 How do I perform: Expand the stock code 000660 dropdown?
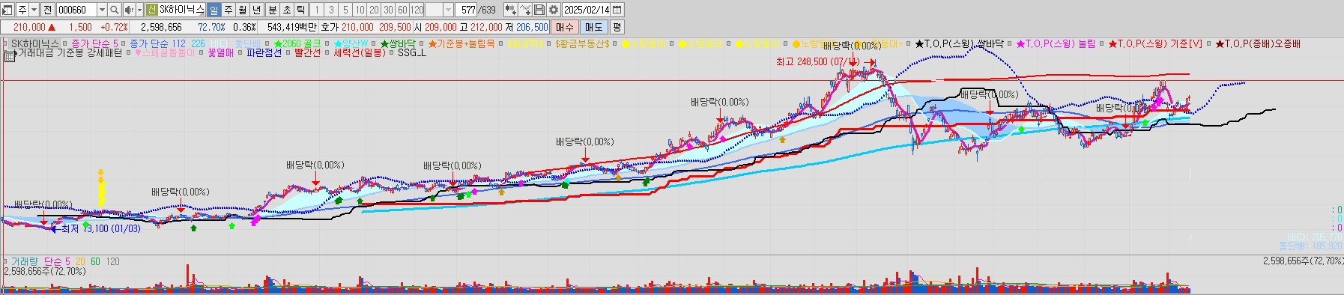click(102, 10)
